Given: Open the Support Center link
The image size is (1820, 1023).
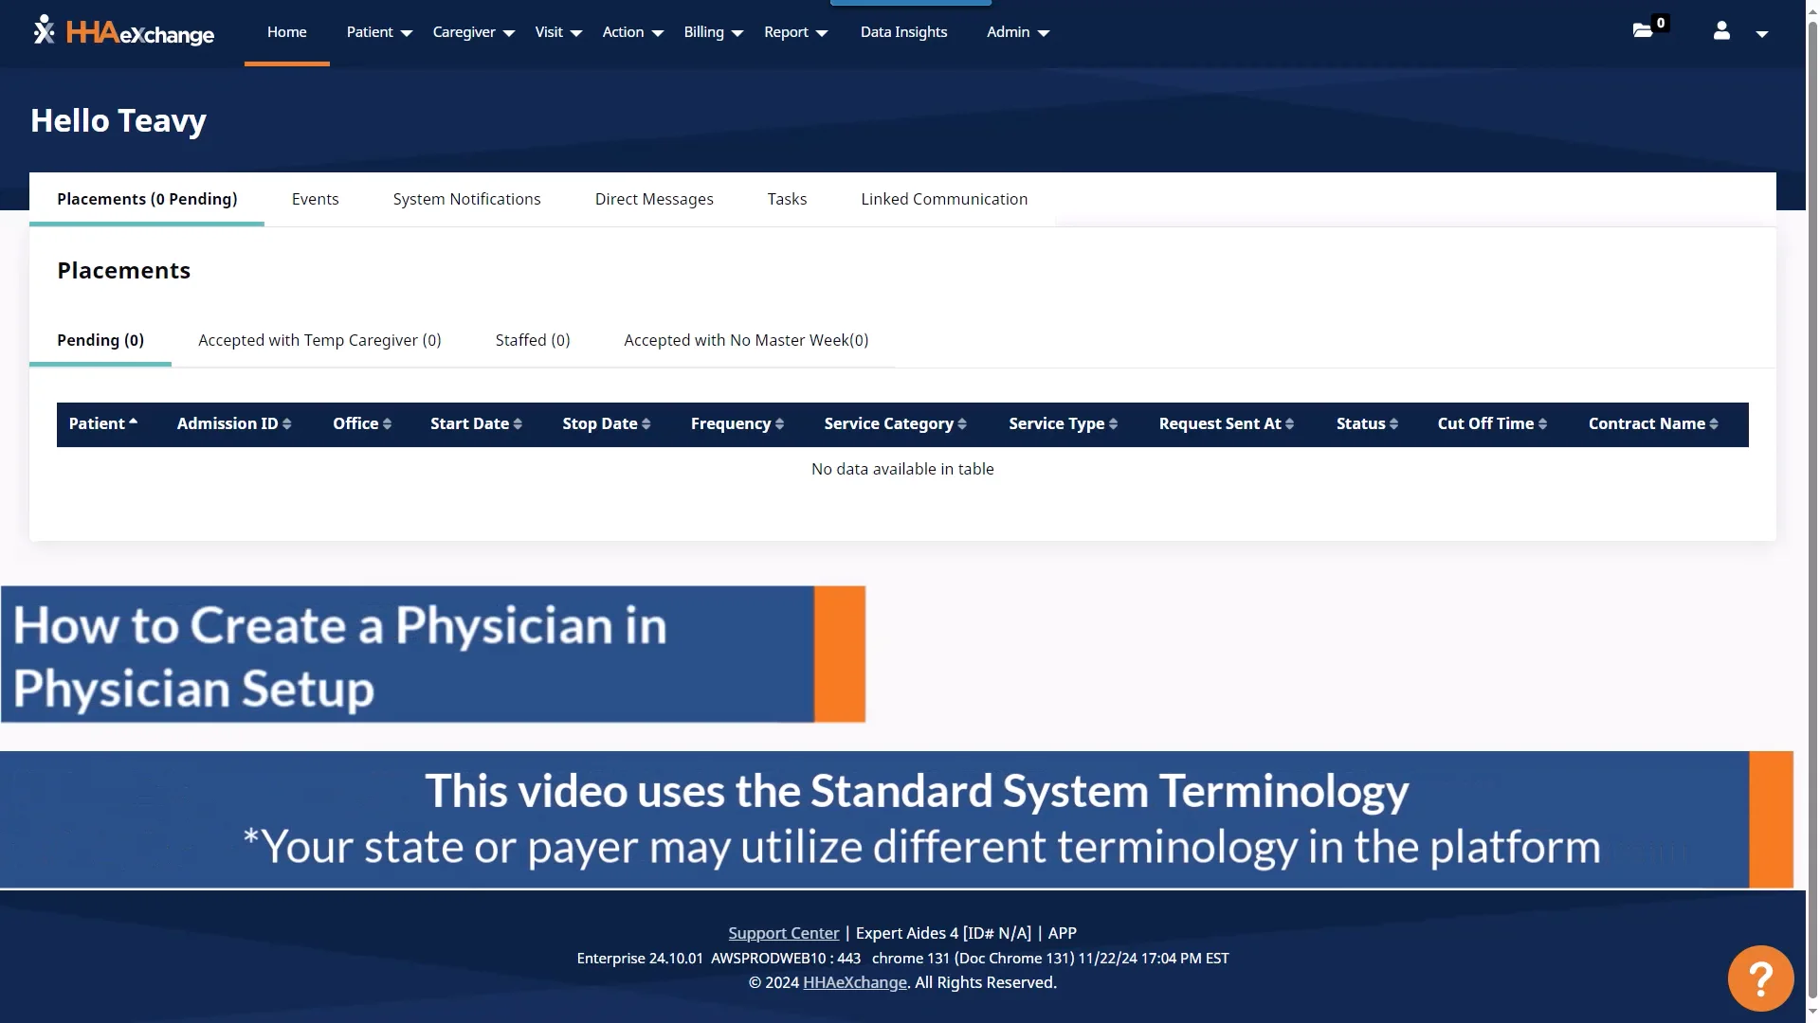Looking at the screenshot, I should click(x=783, y=932).
